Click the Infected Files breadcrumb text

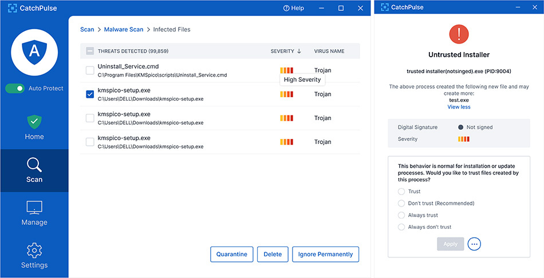[x=172, y=30]
